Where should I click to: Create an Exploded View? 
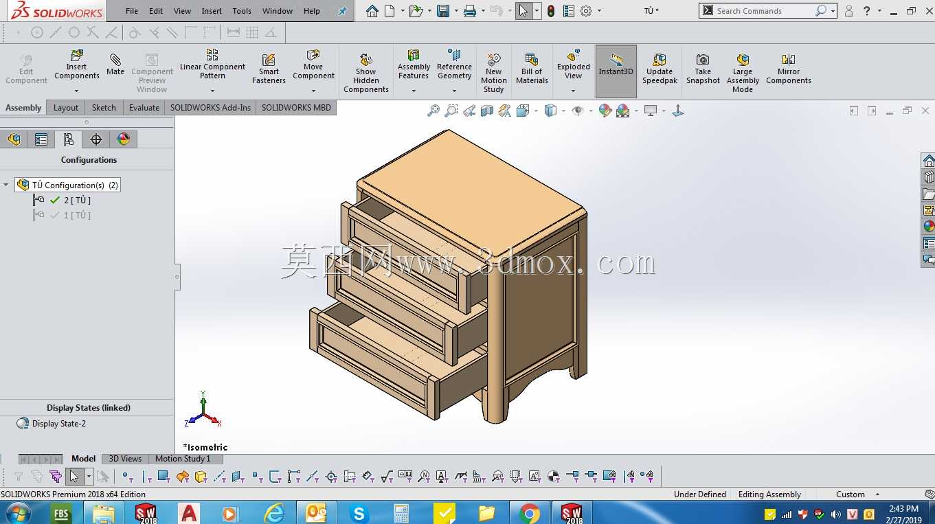tap(574, 64)
